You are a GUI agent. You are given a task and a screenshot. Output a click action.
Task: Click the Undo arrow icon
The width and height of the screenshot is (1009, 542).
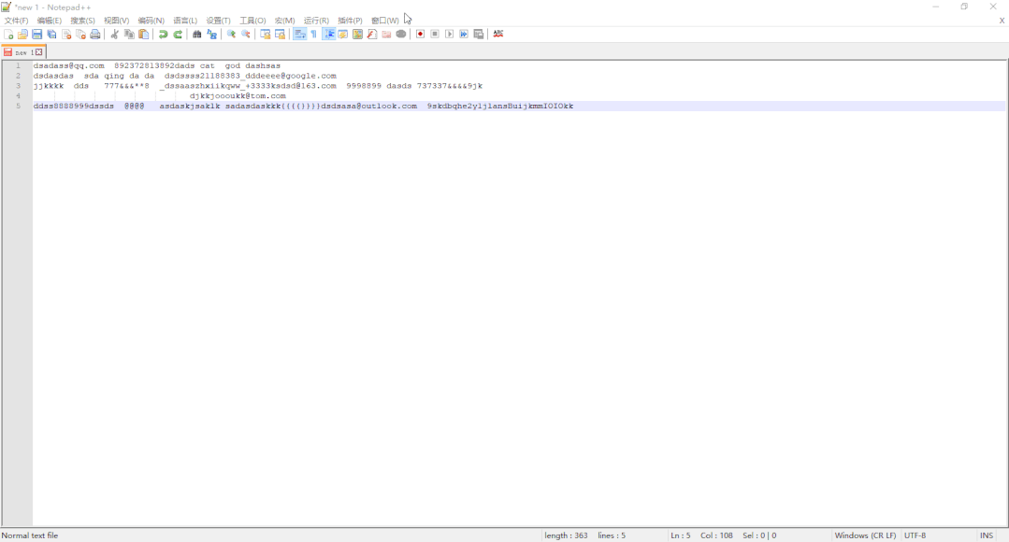(x=164, y=34)
